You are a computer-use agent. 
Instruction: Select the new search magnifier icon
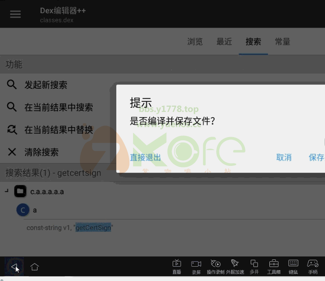tap(12, 85)
